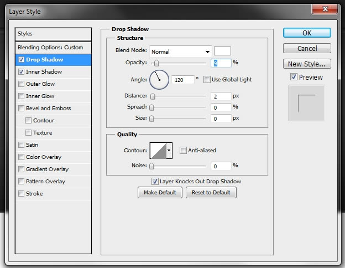Click the Distance value field
This screenshot has width=345, height=268.
(221, 96)
